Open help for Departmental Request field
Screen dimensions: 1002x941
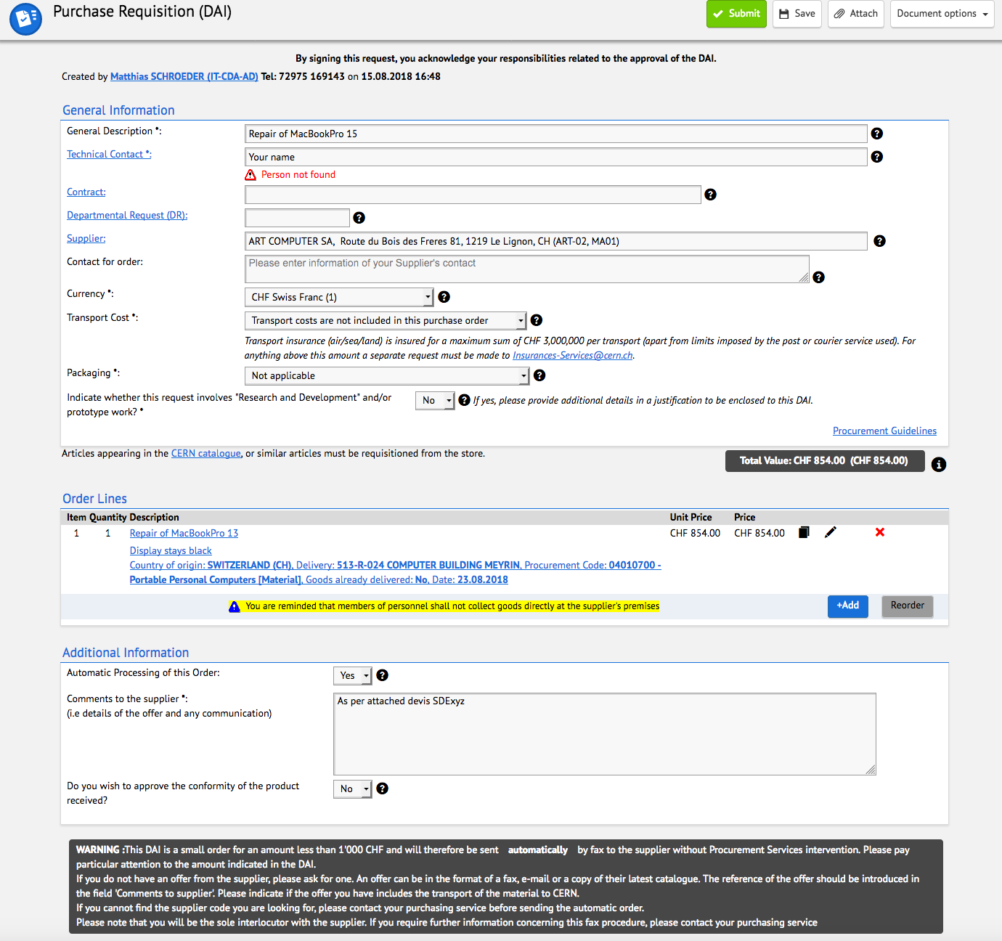[x=359, y=218]
